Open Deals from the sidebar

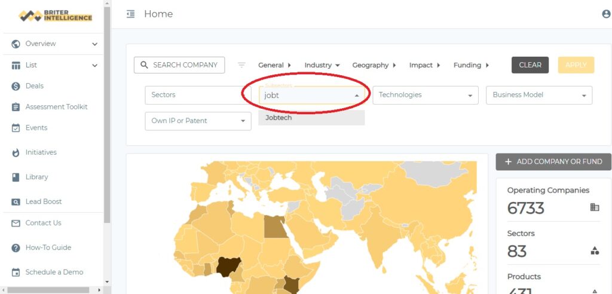(34, 86)
